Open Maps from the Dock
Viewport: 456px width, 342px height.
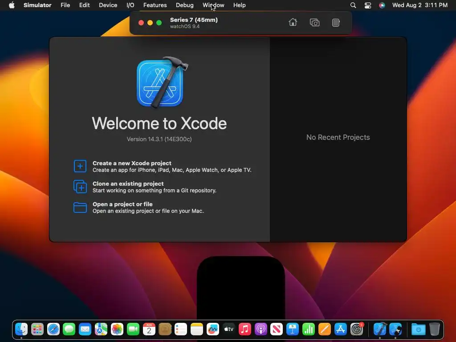101,329
